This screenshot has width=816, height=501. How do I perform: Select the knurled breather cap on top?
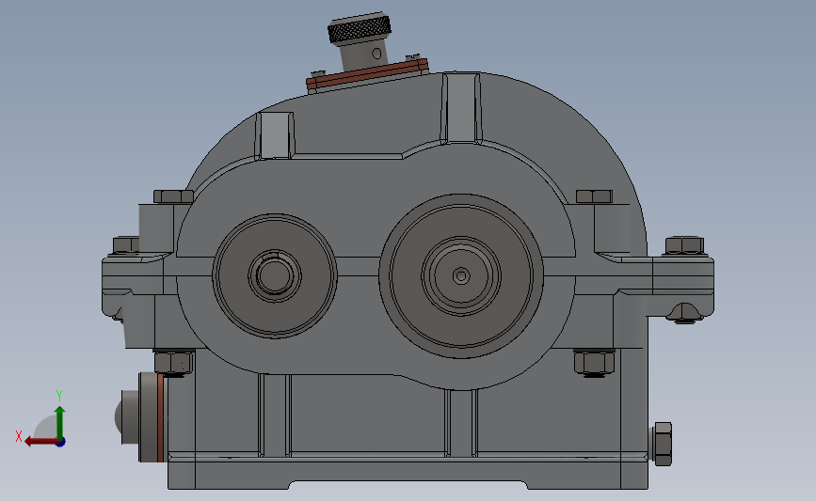(360, 30)
